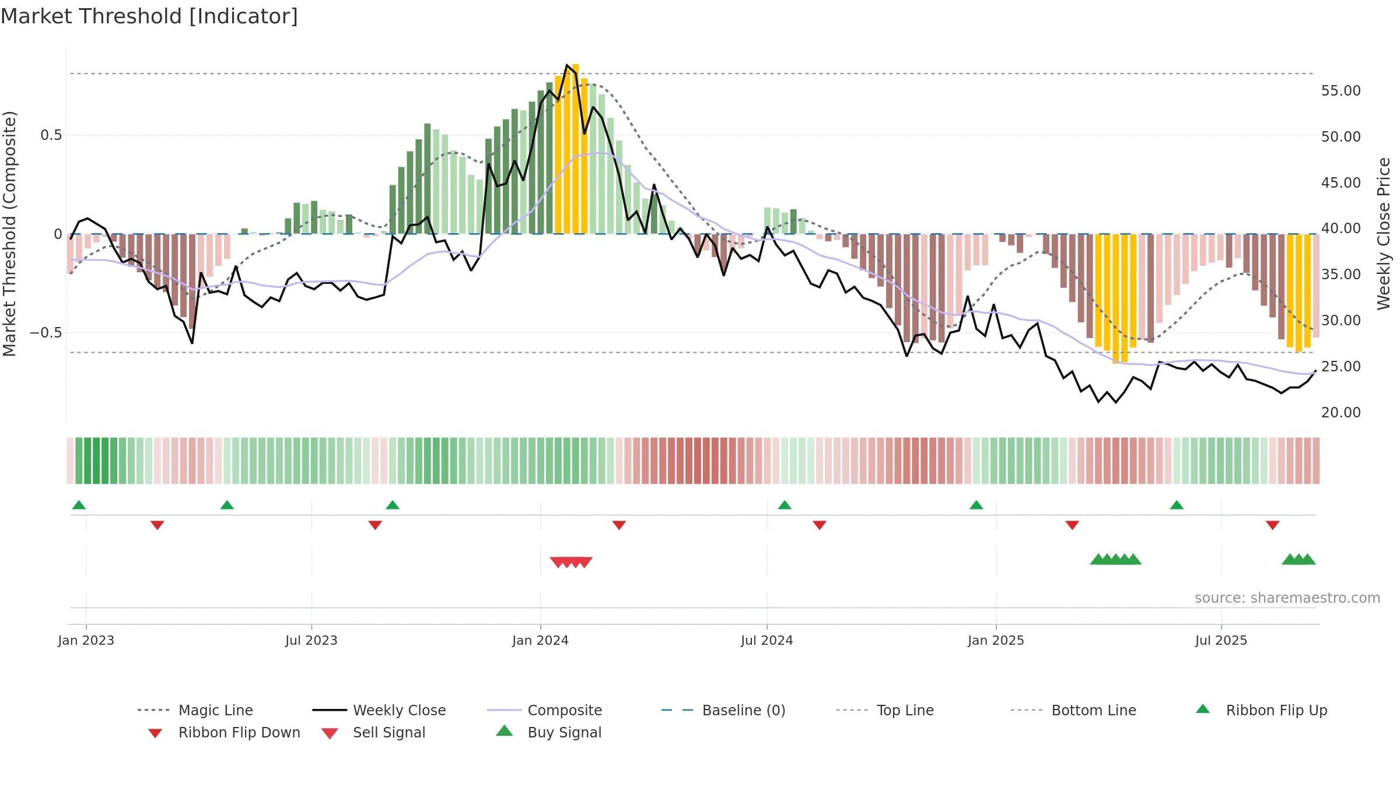Click the first red ribbon flip down marker
The height and width of the screenshot is (787, 1400).
pos(157,525)
